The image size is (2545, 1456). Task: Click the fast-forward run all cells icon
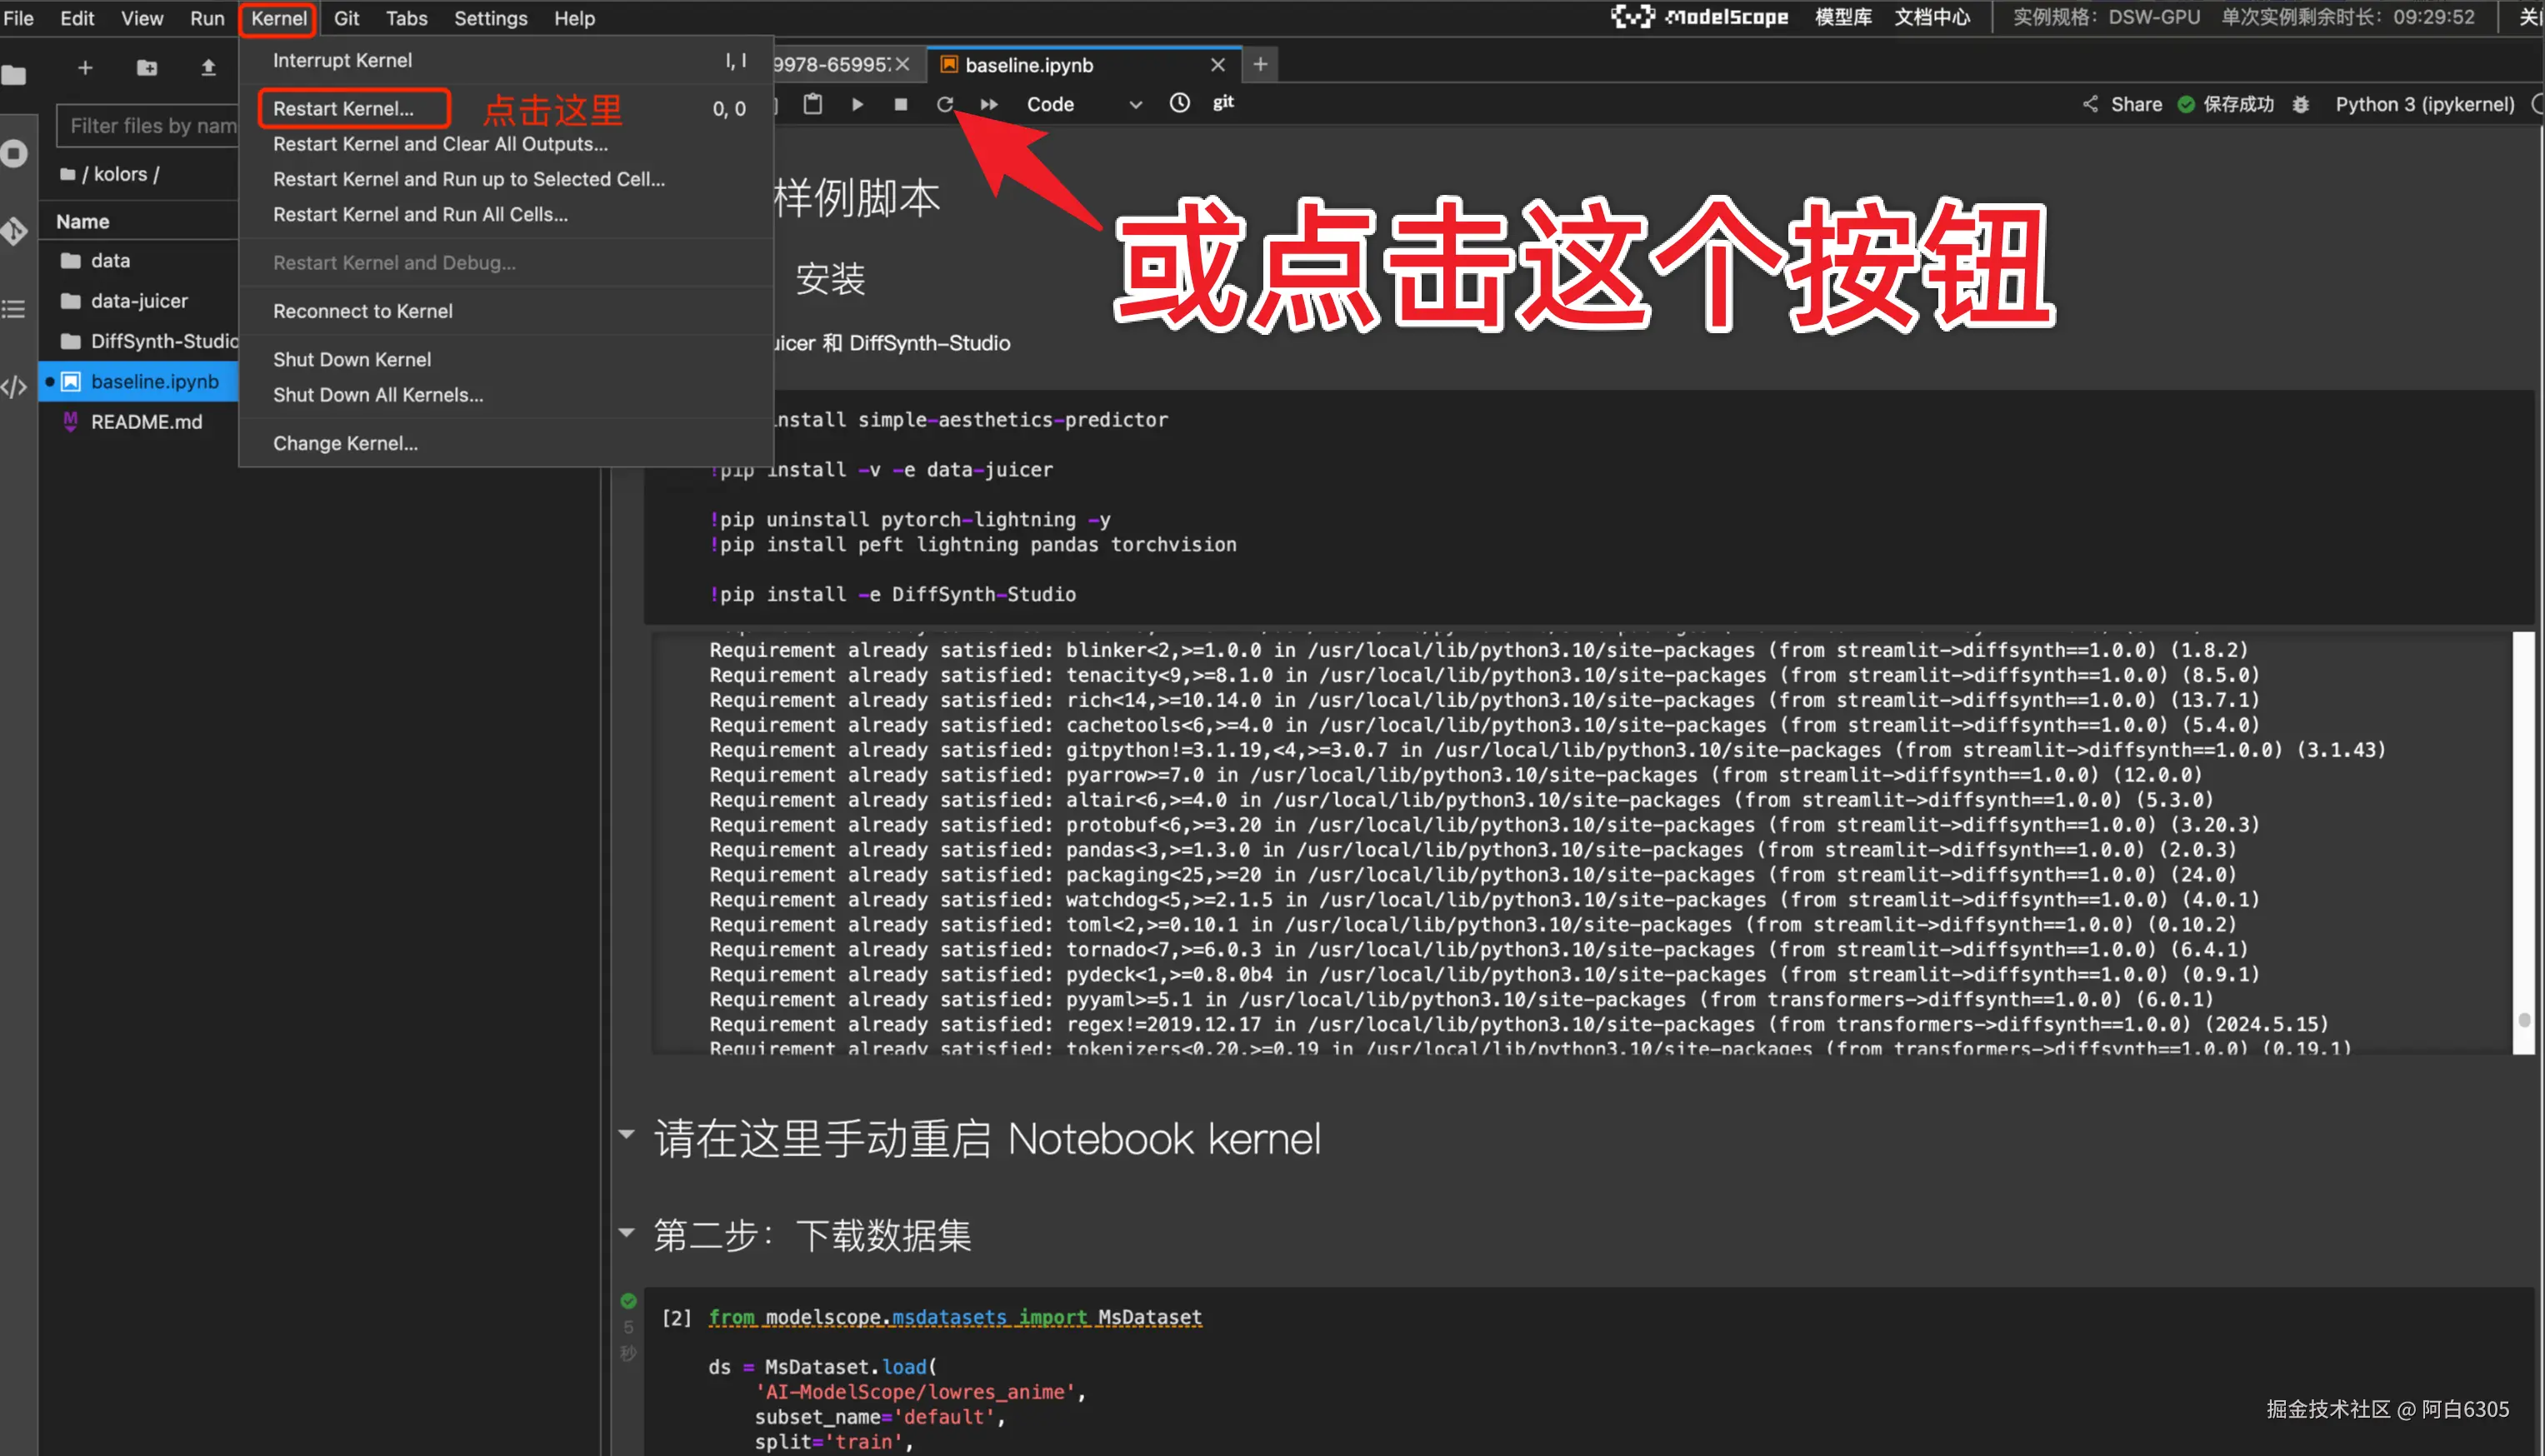[988, 104]
